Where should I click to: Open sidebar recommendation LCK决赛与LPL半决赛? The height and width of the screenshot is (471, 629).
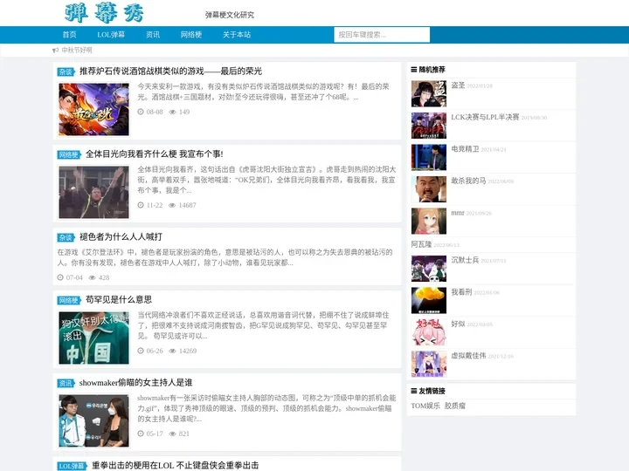(x=485, y=117)
